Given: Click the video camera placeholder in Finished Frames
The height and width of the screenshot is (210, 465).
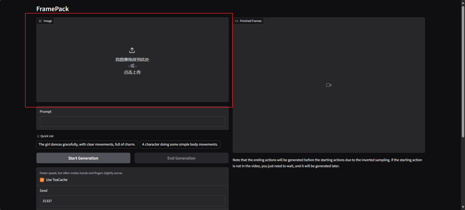Looking at the screenshot, I should pyautogui.click(x=329, y=85).
